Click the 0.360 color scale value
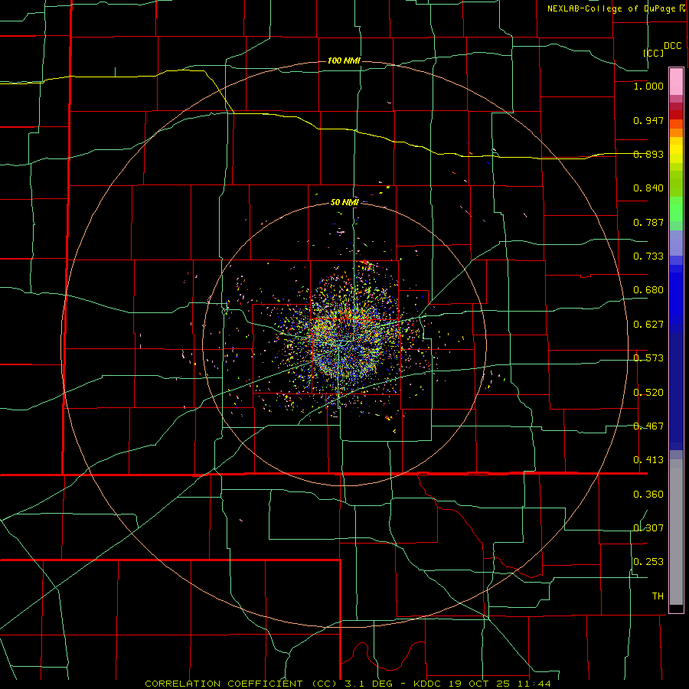 [648, 495]
